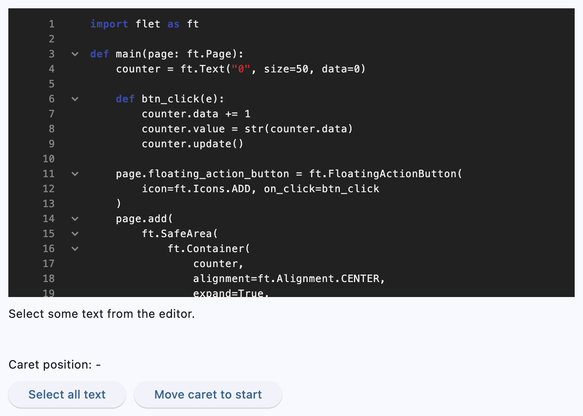Collapse the main function fold arrow

(x=75, y=54)
